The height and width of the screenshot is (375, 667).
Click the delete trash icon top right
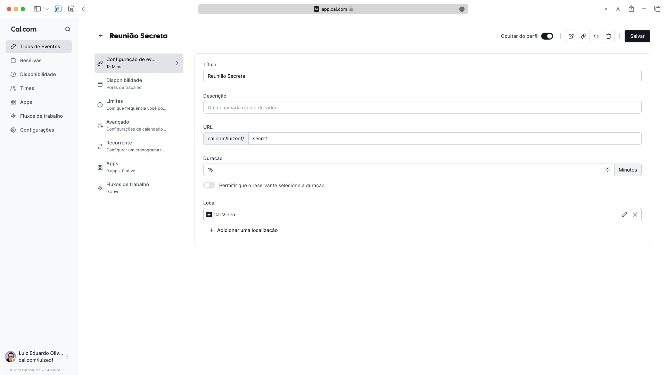(x=608, y=36)
